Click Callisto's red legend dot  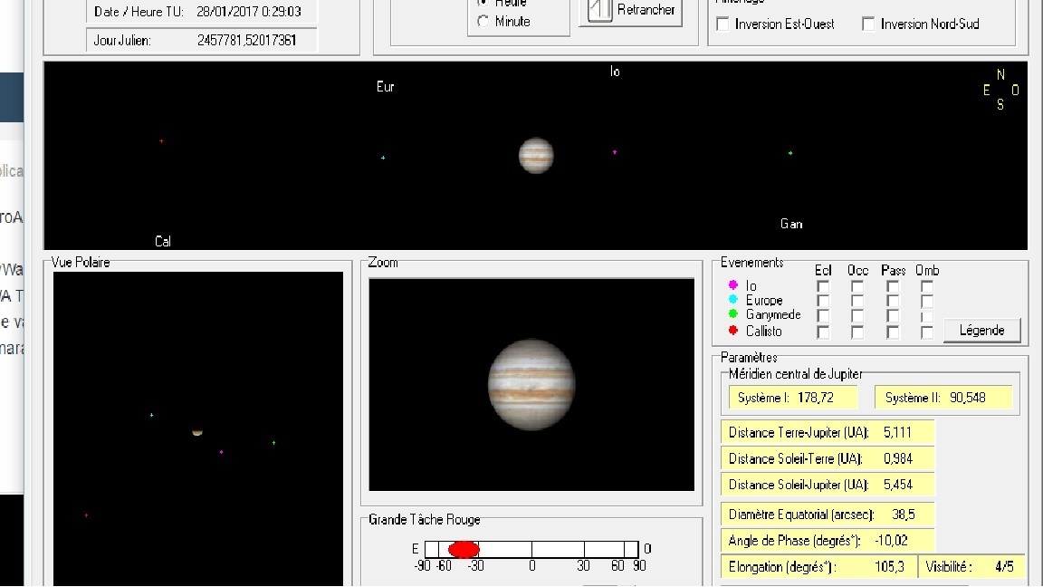coord(733,330)
